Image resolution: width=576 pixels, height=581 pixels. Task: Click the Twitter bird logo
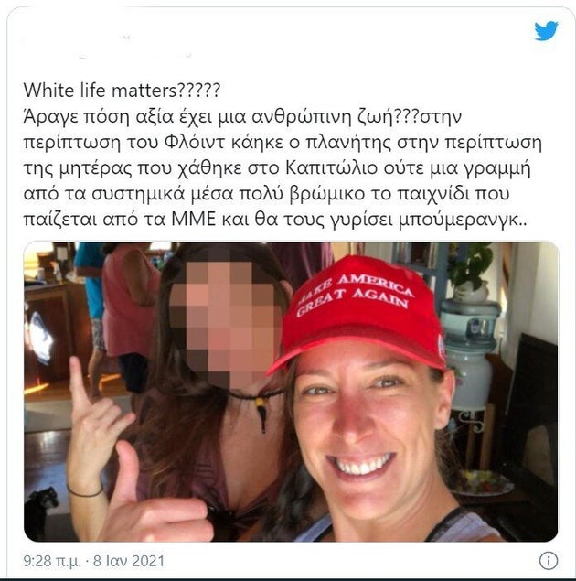(546, 31)
